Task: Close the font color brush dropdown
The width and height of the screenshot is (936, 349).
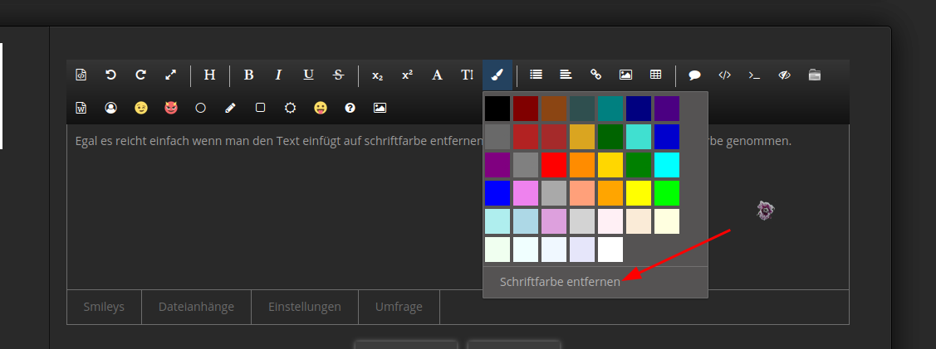Action: [x=497, y=75]
